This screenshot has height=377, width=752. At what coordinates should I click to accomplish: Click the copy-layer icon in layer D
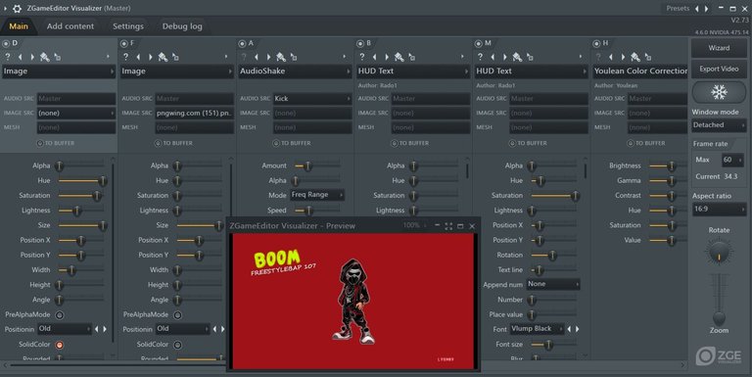tap(58, 57)
